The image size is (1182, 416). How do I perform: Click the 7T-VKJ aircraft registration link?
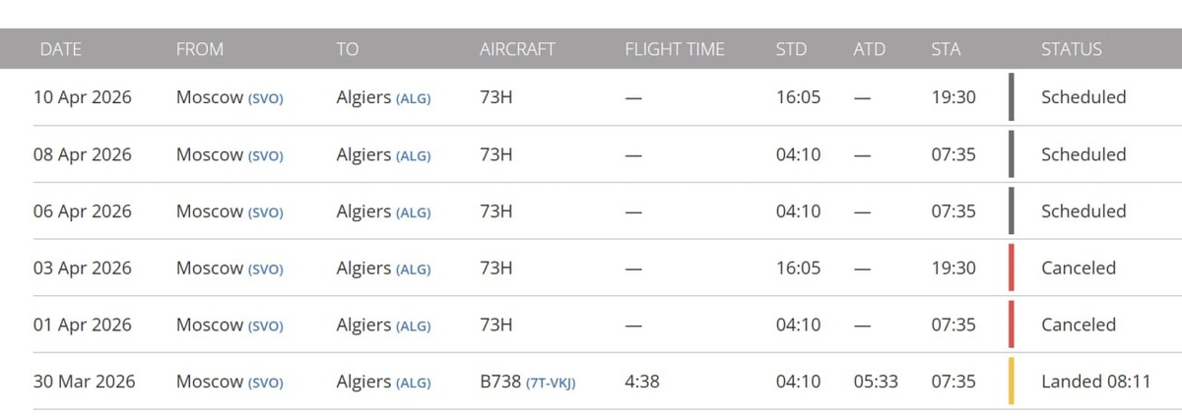pyautogui.click(x=551, y=383)
